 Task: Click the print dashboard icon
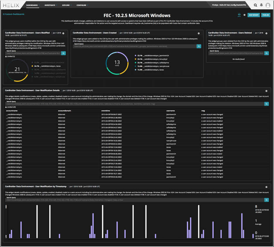(x=239, y=15)
